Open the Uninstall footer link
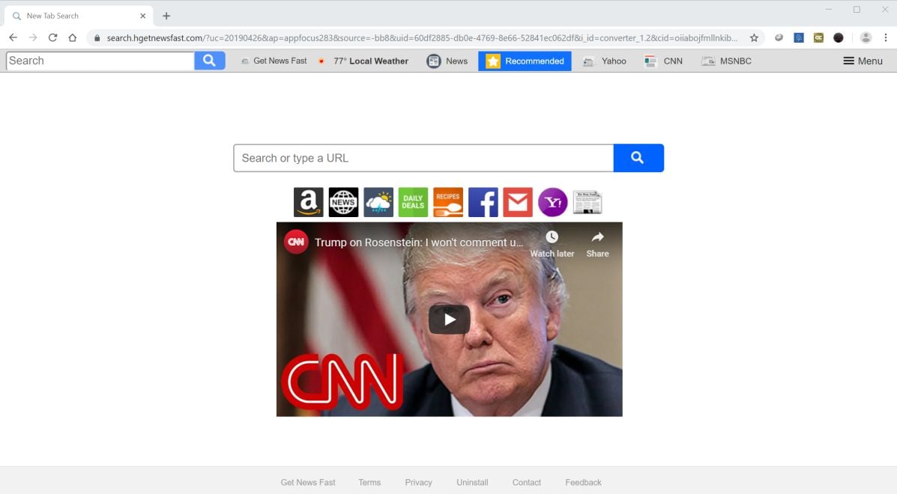 [473, 483]
